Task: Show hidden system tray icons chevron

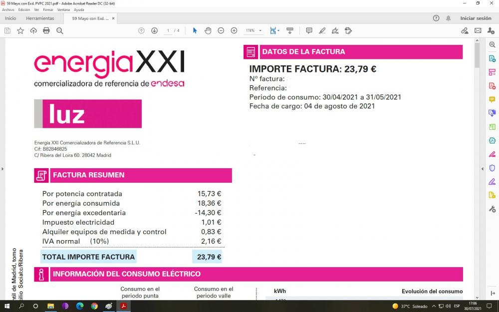Action: [434, 307]
